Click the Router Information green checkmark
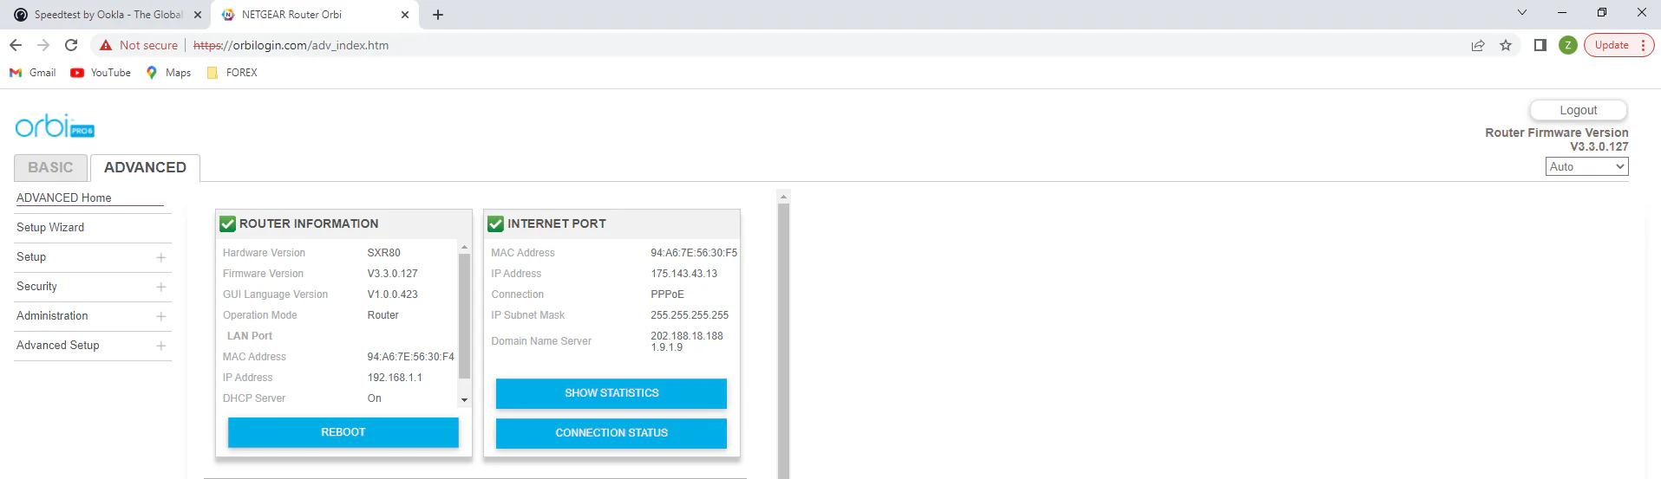1661x479 pixels. 228,223
